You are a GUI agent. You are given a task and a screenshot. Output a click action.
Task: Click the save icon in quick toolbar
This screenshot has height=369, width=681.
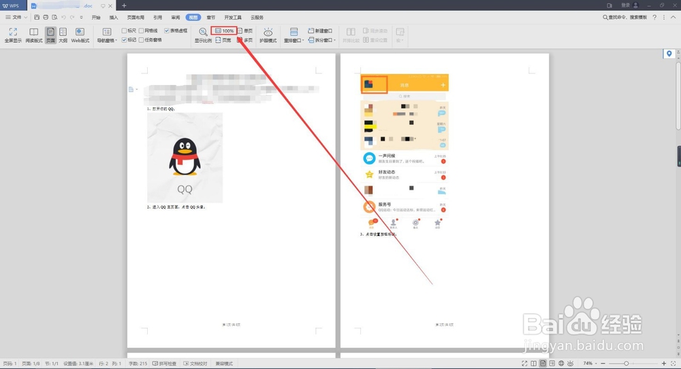[37, 18]
